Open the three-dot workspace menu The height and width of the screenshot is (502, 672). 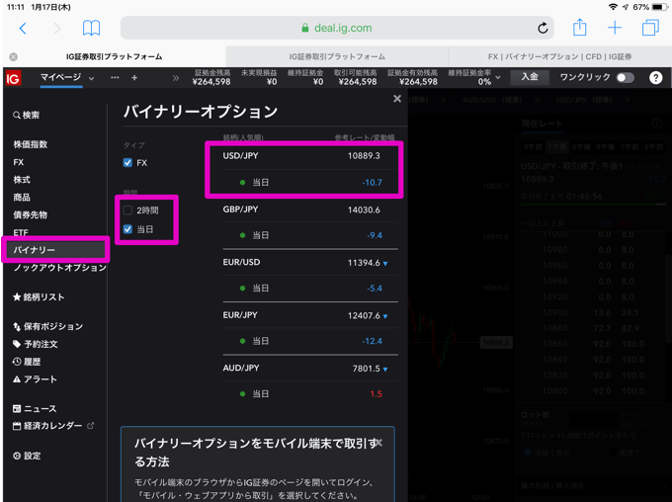click(115, 78)
